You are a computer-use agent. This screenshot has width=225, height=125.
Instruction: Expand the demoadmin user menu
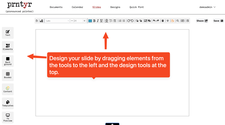[x=208, y=7]
